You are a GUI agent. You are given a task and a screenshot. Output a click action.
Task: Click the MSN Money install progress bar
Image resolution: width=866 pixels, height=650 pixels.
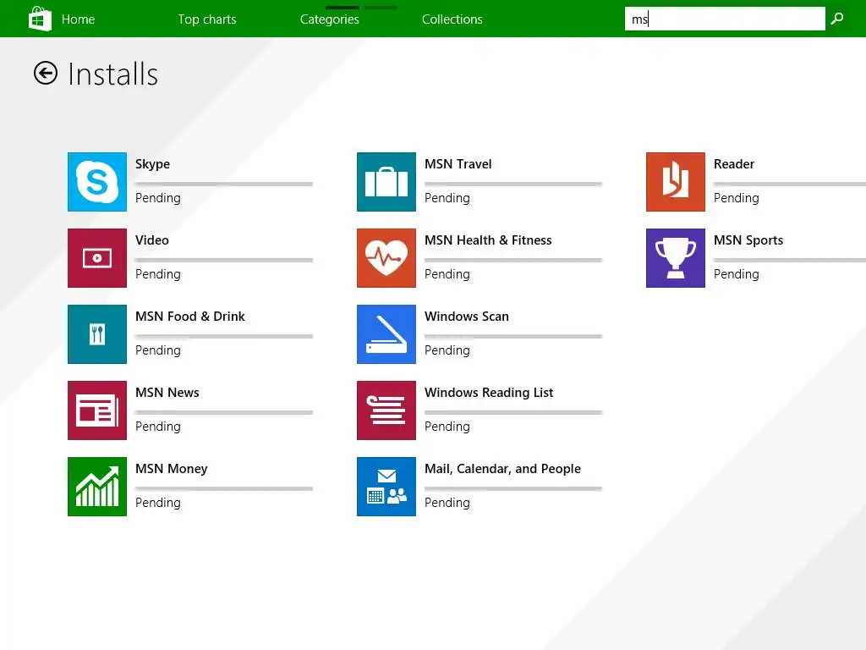coord(223,489)
